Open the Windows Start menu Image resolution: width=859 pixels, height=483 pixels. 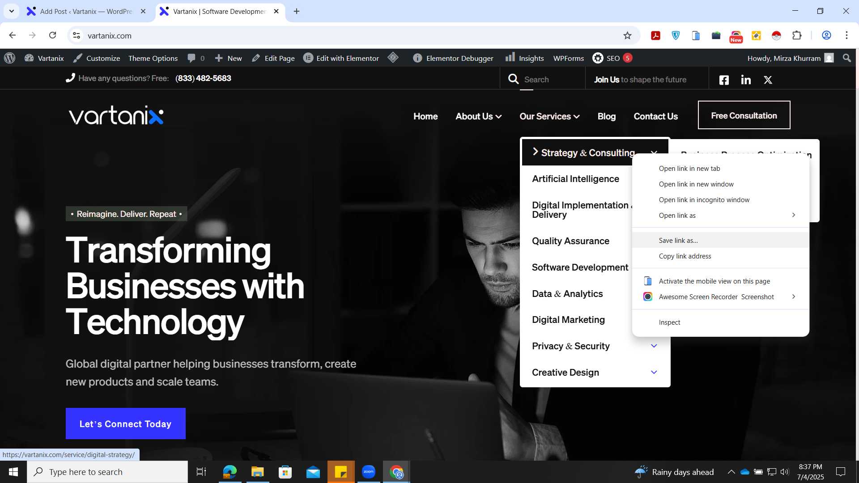pyautogui.click(x=13, y=472)
